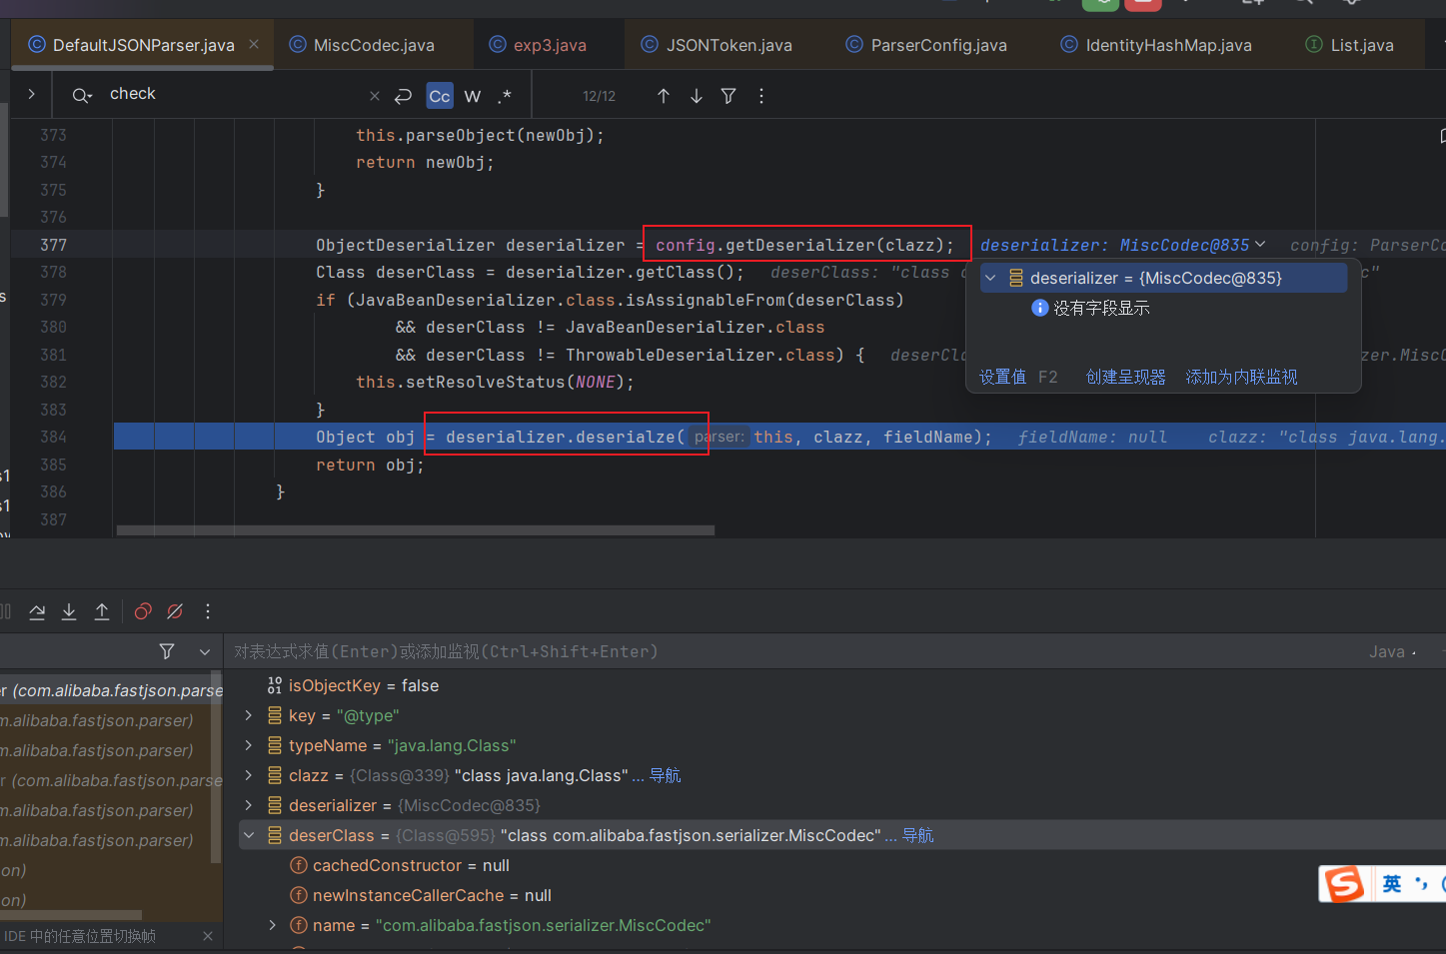
Task: Expand the typeName variable node
Action: pos(249,745)
